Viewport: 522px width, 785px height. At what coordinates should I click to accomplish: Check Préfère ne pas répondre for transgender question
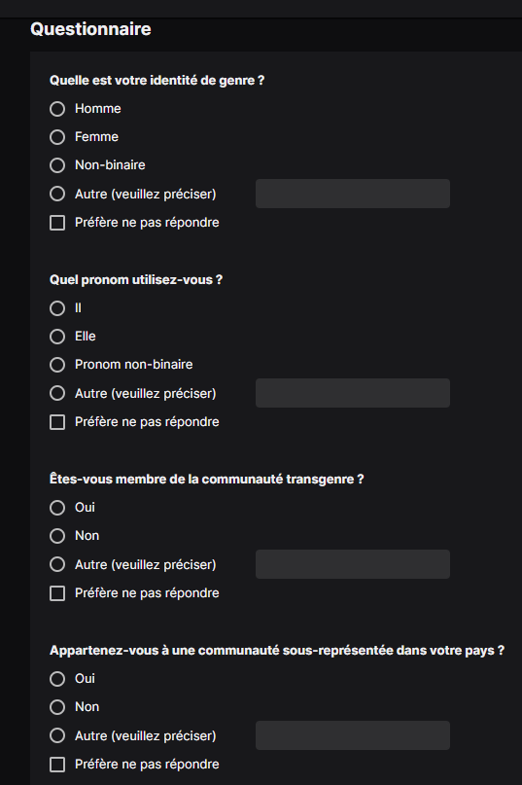(x=57, y=593)
